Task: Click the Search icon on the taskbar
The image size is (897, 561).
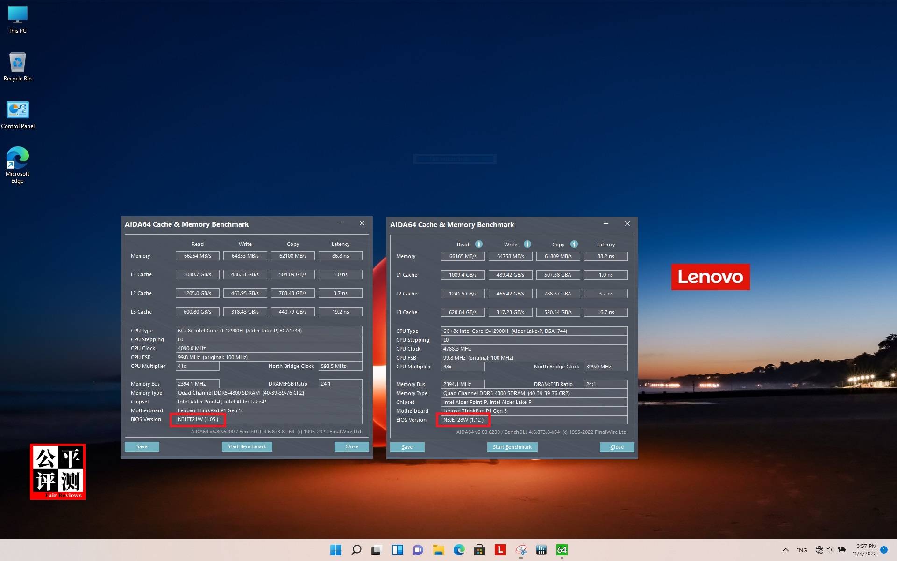Action: tap(356, 550)
